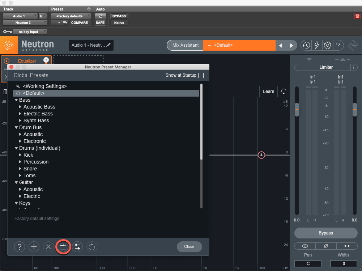This screenshot has width=362, height=271.
Task: Expand the Snare presets folder
Action: click(x=20, y=169)
